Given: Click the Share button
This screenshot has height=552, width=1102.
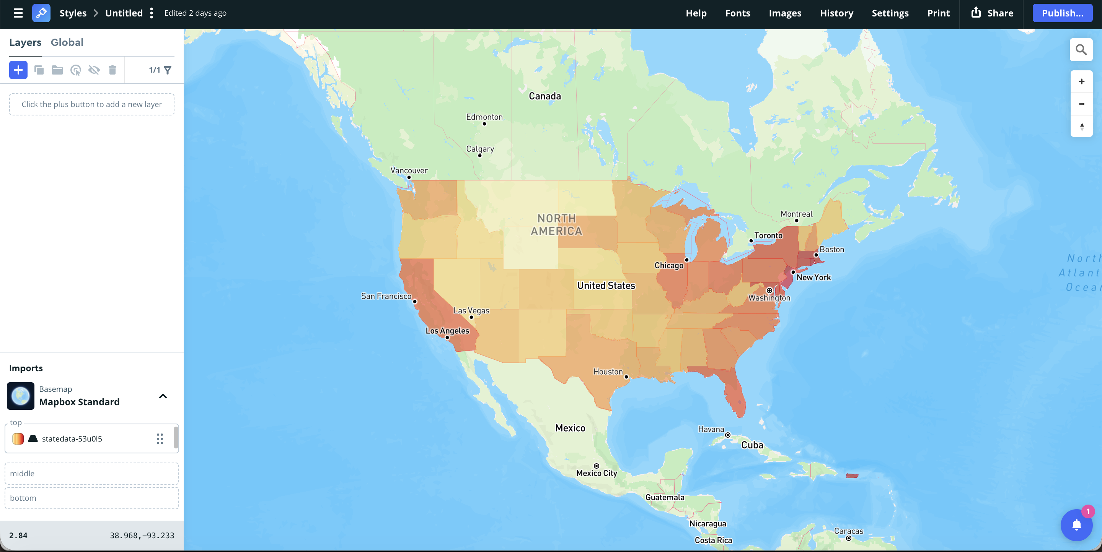Looking at the screenshot, I should click(992, 13).
